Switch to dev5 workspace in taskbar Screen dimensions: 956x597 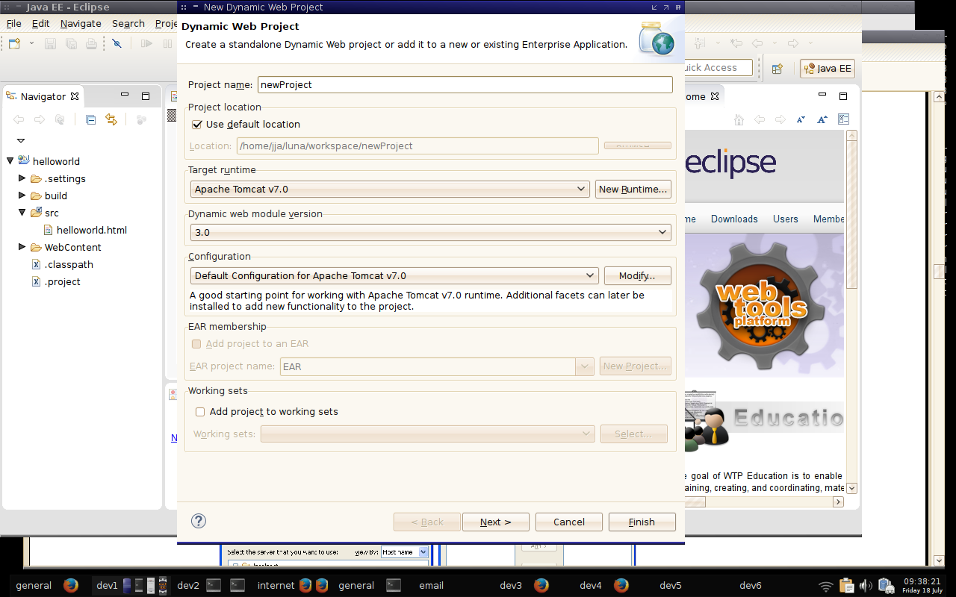pyautogui.click(x=671, y=586)
